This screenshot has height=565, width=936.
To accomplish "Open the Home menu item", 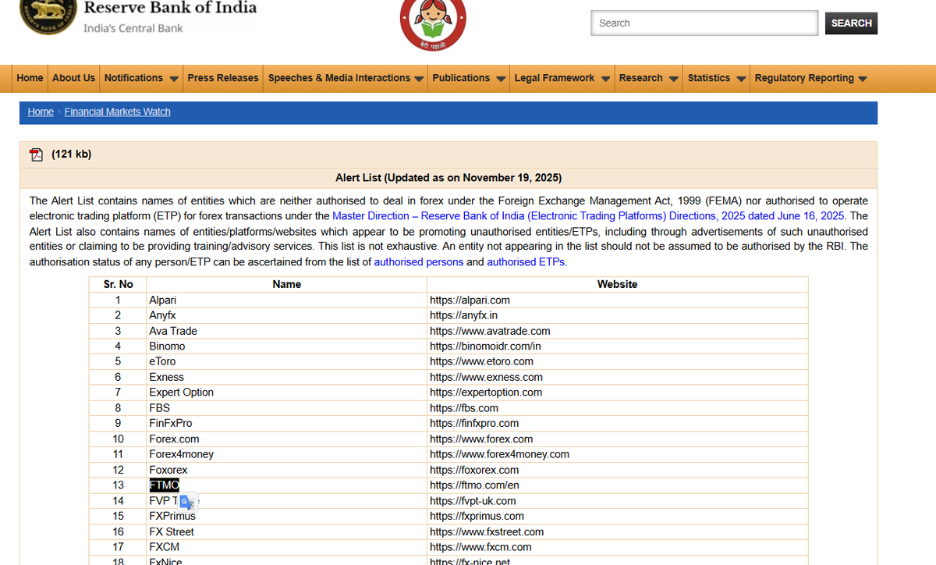I will tap(30, 78).
